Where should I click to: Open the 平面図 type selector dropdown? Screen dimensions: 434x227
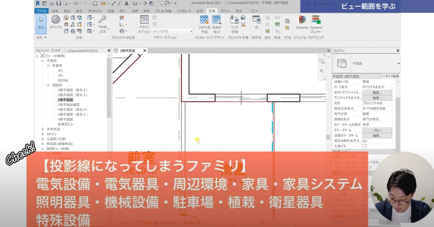click(x=398, y=64)
